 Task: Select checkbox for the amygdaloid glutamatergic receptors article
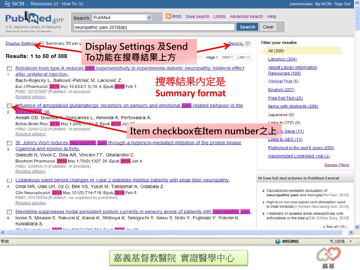9,106
